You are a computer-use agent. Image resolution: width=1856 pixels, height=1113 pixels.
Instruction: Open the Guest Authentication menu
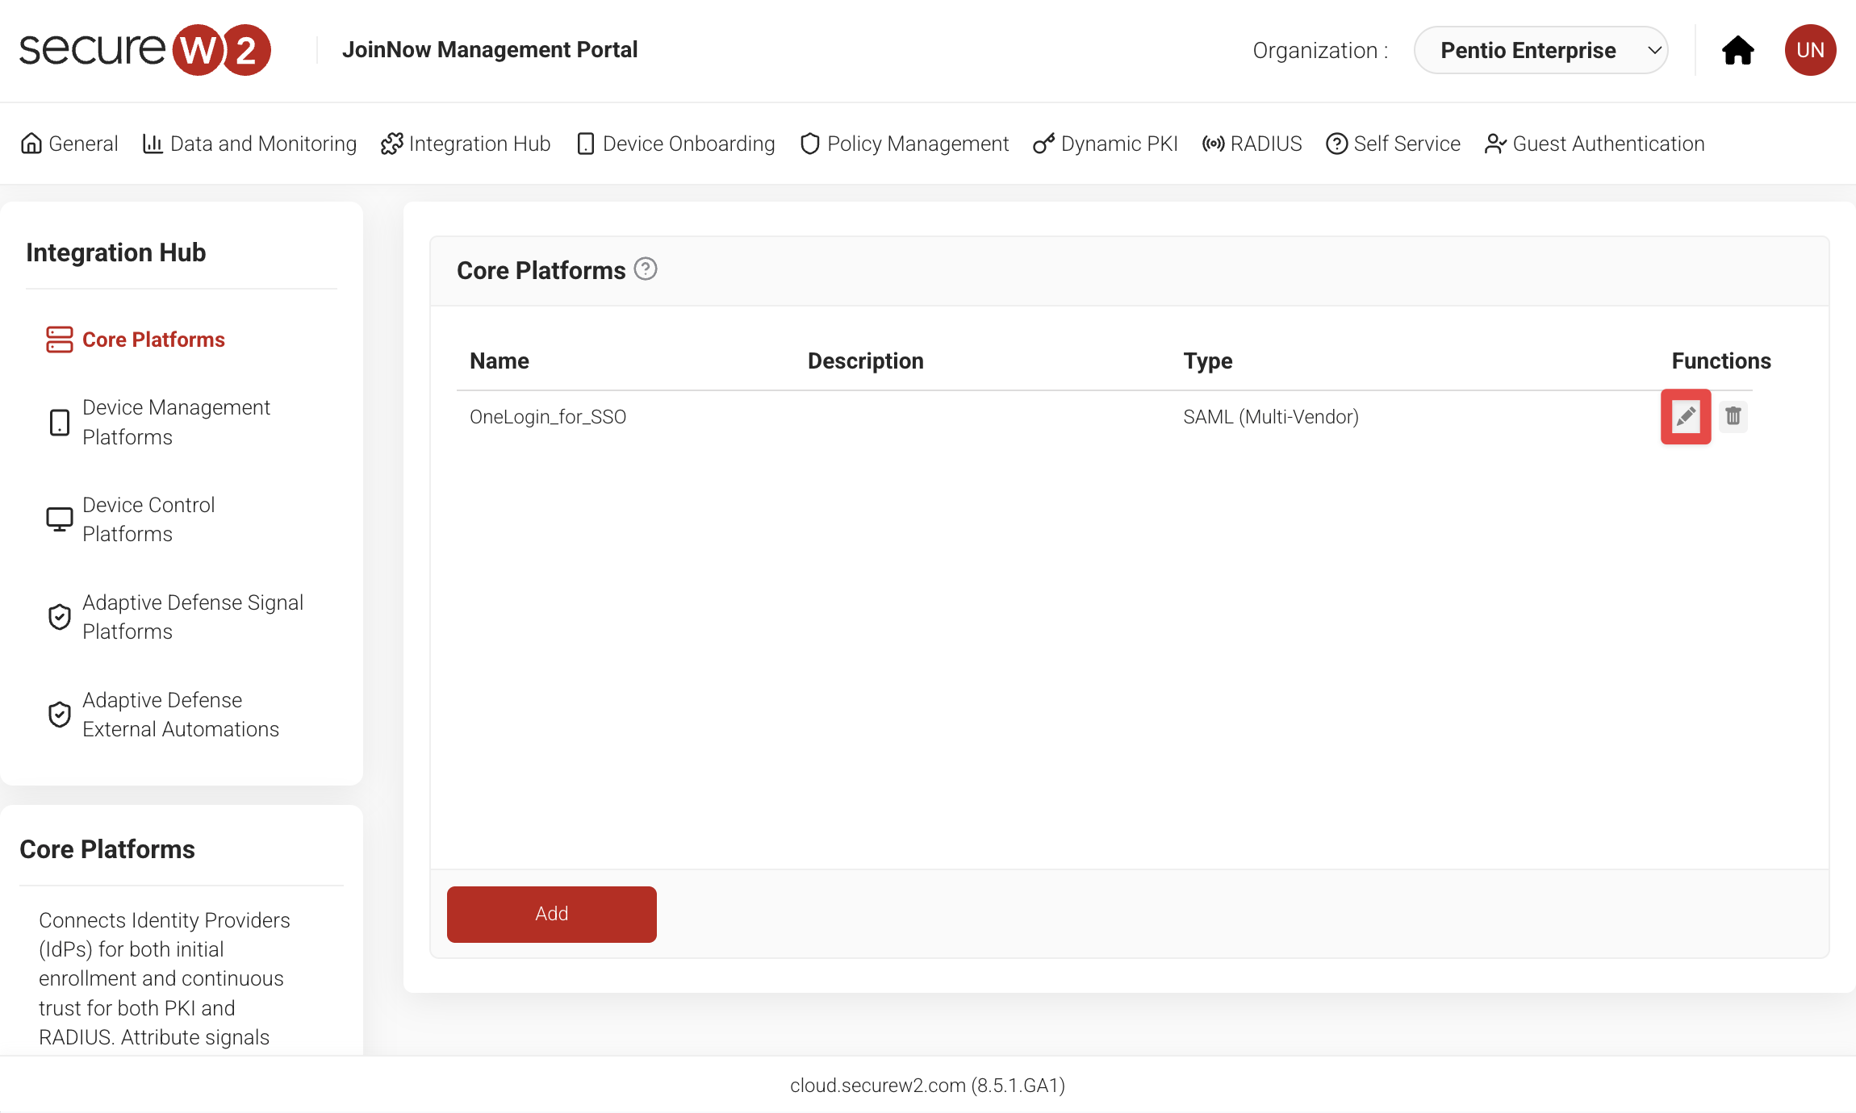[1595, 144]
